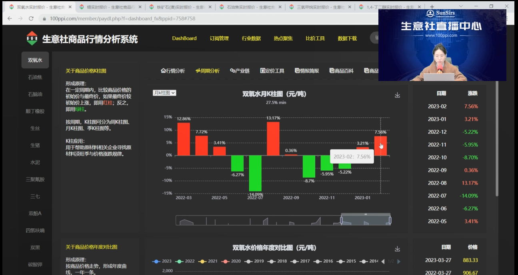
Task: Switch to 情报简报 tab
Action: point(307,71)
